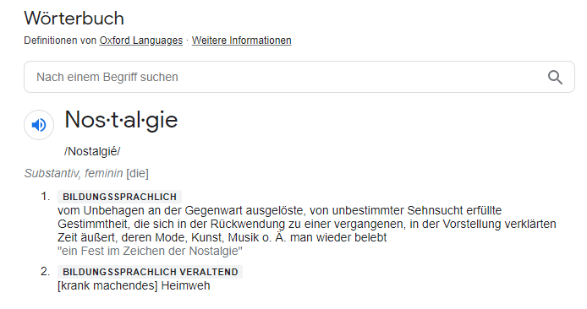Click the 'Substantiv, feminin' grammar label
Screen dimensions: 587x309
point(74,173)
